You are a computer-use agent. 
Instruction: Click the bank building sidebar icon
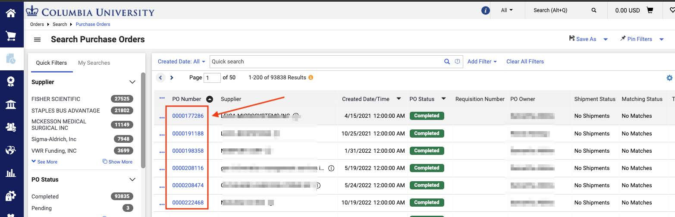(x=11, y=104)
